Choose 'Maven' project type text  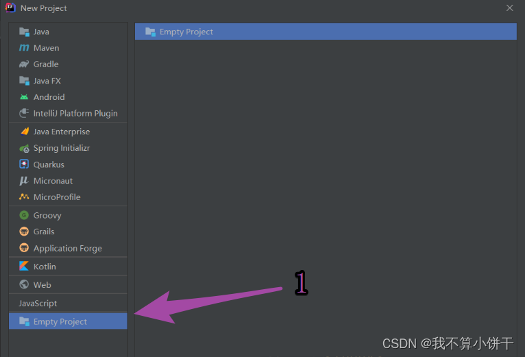[46, 48]
